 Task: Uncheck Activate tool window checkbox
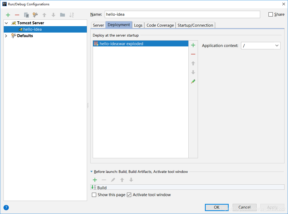129,195
